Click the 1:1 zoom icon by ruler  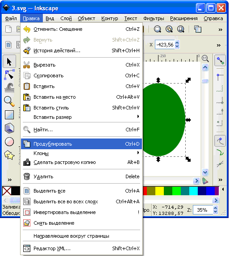[205, 59]
